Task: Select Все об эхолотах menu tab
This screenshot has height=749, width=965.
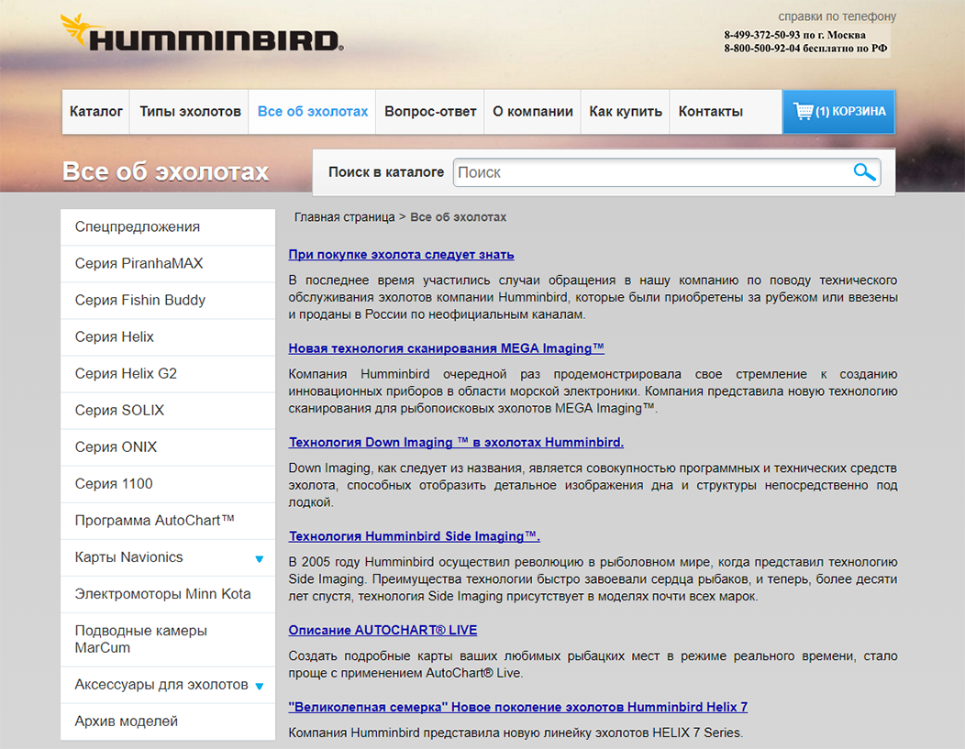Action: [x=313, y=111]
